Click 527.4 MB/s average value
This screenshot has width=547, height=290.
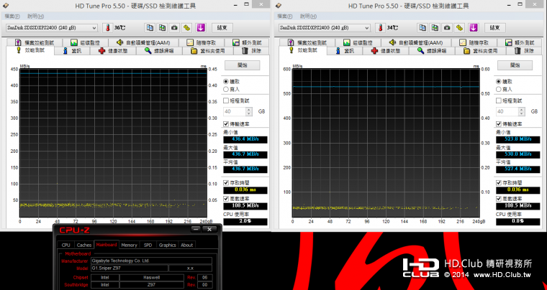click(518, 169)
